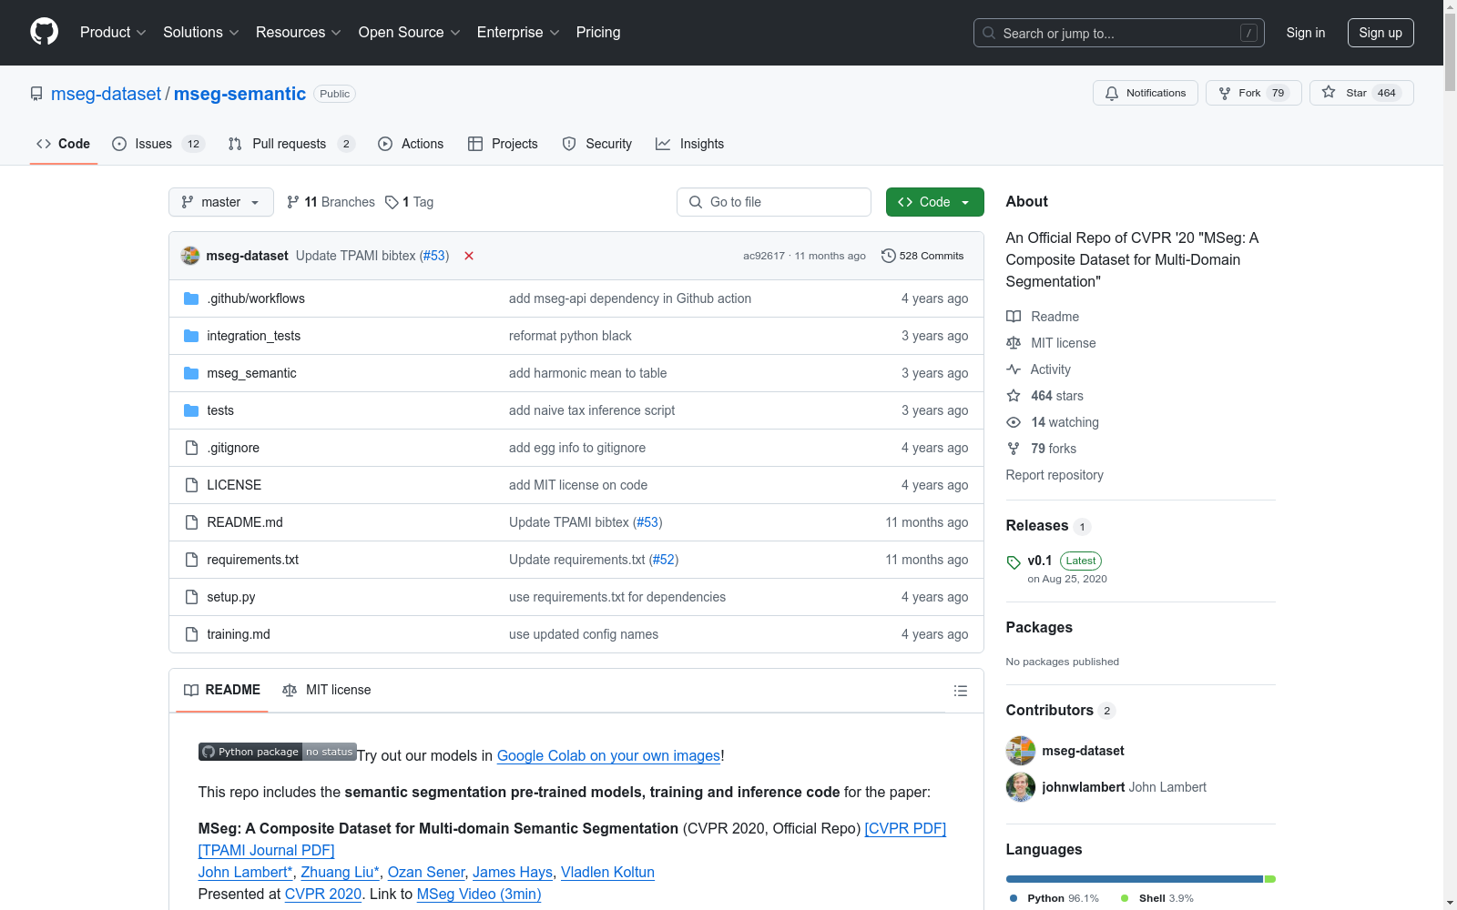Click the repository icon before mseg-dataset
Image resolution: width=1457 pixels, height=910 pixels.
point(36,94)
